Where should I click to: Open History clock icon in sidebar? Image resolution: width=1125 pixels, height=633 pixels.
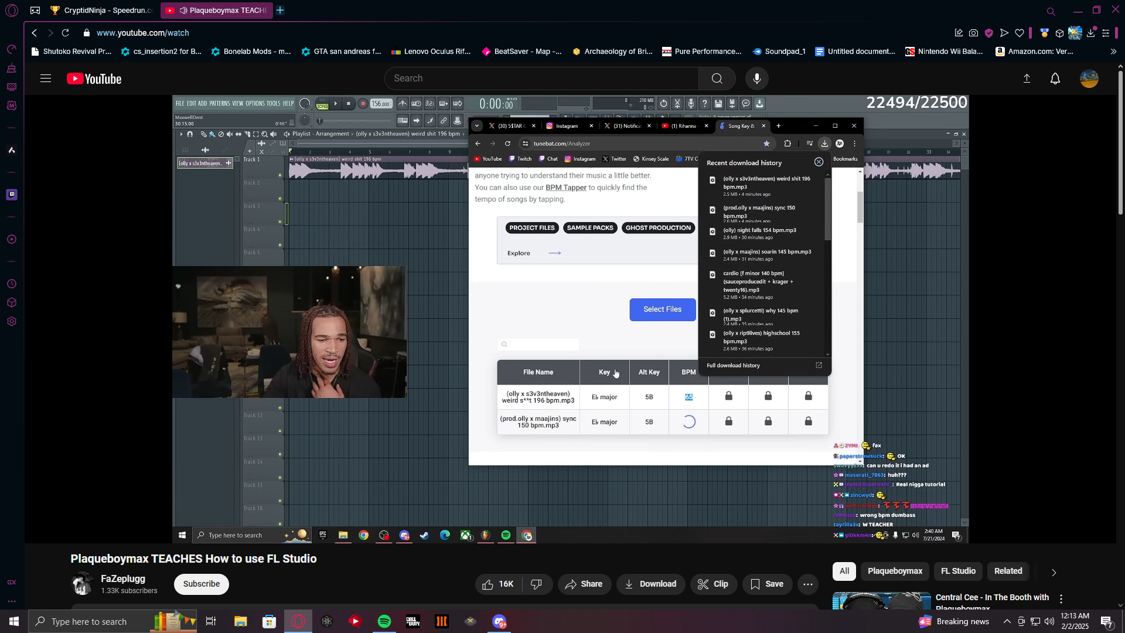[x=12, y=284]
